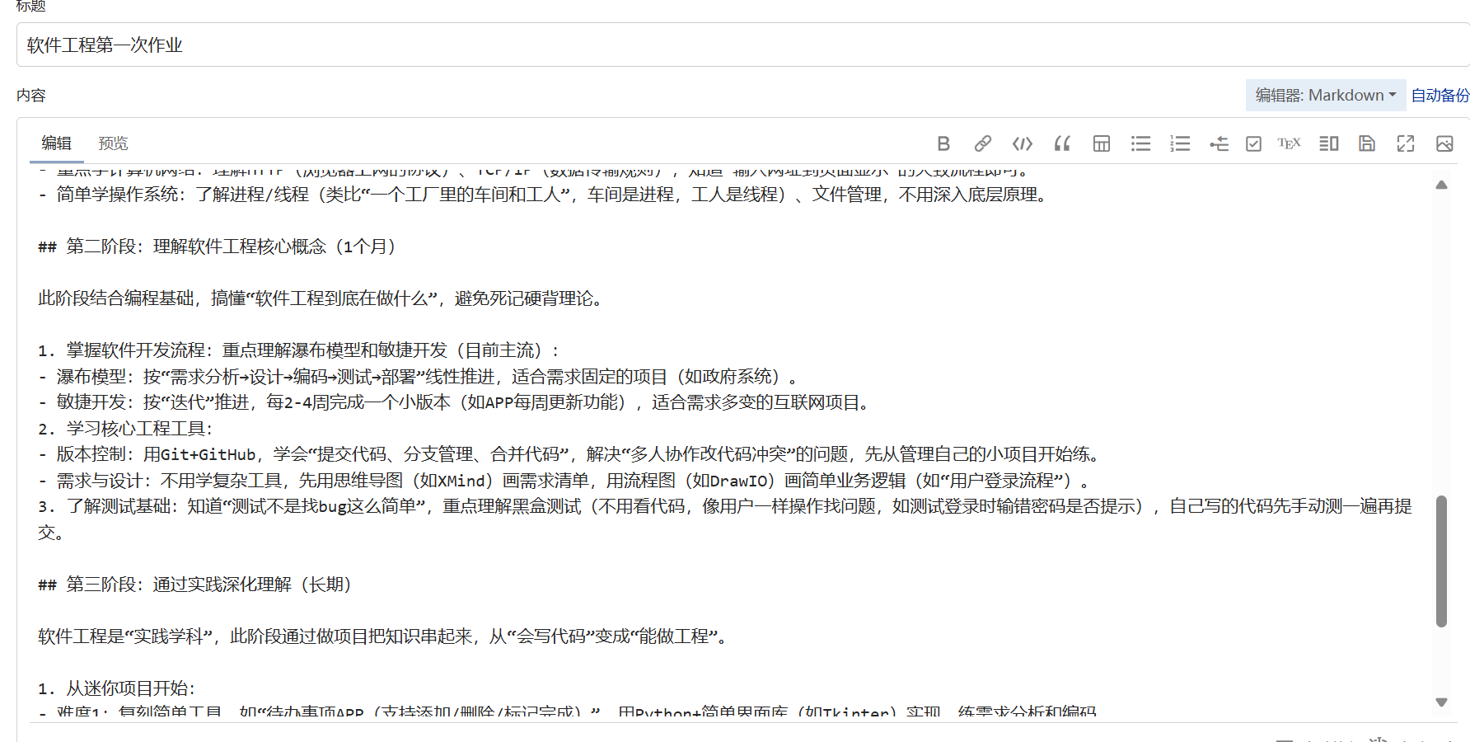Place cursor in line 敏捷开发

point(454,402)
